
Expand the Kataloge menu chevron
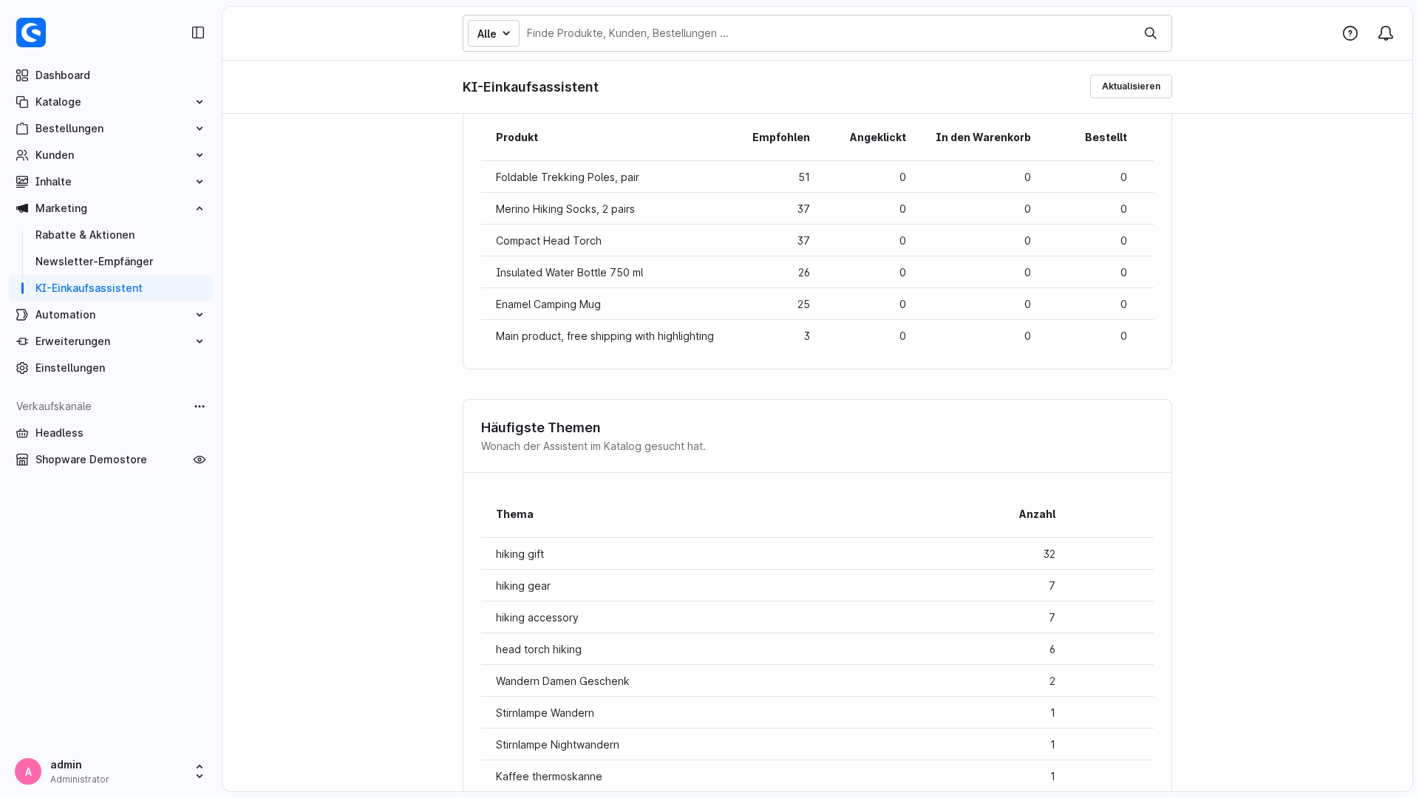200,102
